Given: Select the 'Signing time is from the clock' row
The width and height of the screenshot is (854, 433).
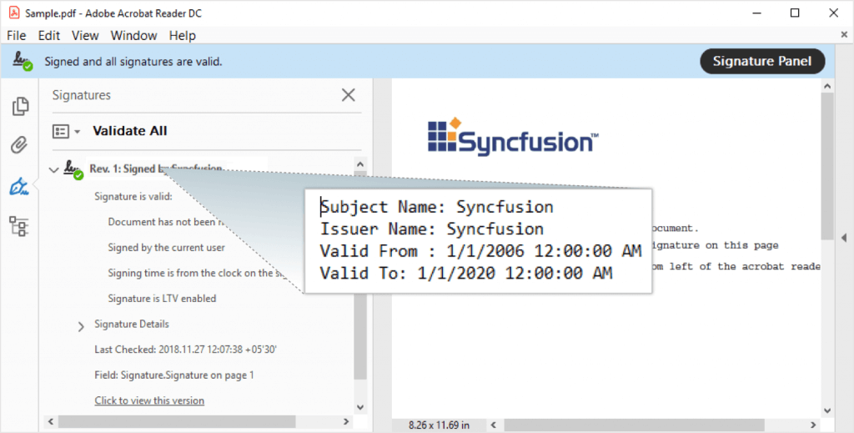Looking at the screenshot, I should (197, 273).
